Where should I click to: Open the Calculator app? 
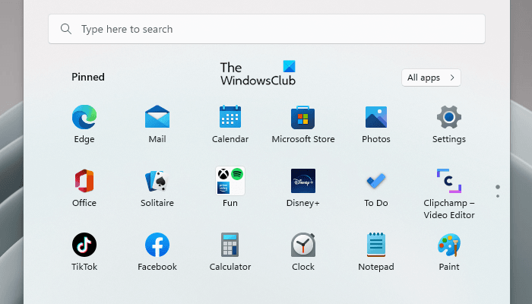pyautogui.click(x=230, y=245)
